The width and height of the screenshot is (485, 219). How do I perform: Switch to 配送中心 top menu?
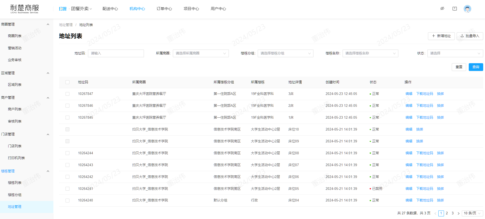click(110, 9)
